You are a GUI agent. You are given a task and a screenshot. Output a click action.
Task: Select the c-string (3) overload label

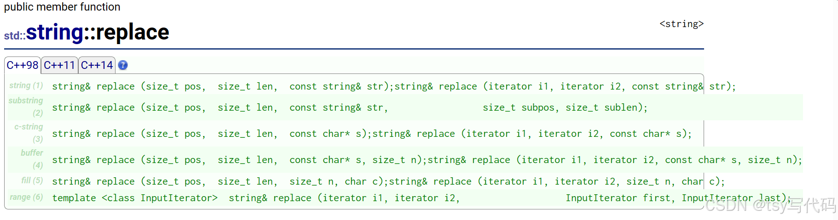coord(29,133)
